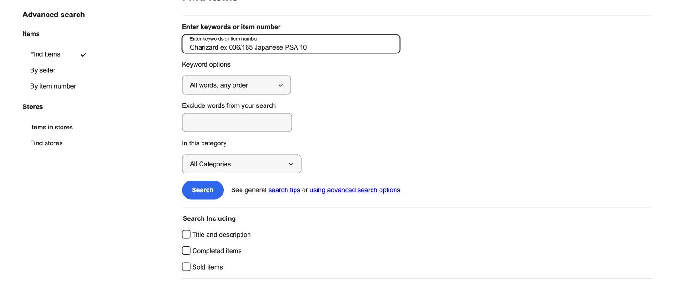
Task: Click the keywords or item number field
Action: 291,44
